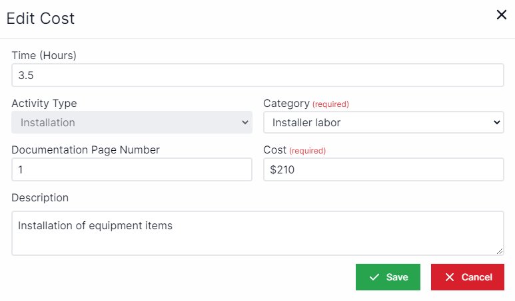Viewport: 515px width, 301px height.
Task: Focus the Time (Hours) input field
Action: [257, 75]
